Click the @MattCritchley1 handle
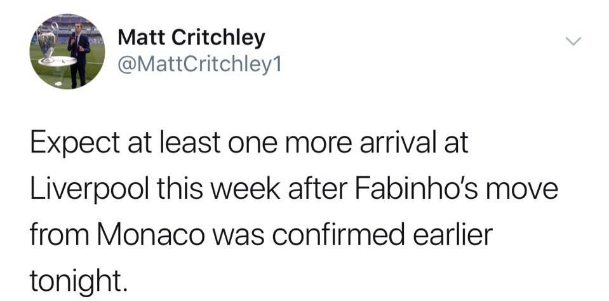 (x=199, y=64)
